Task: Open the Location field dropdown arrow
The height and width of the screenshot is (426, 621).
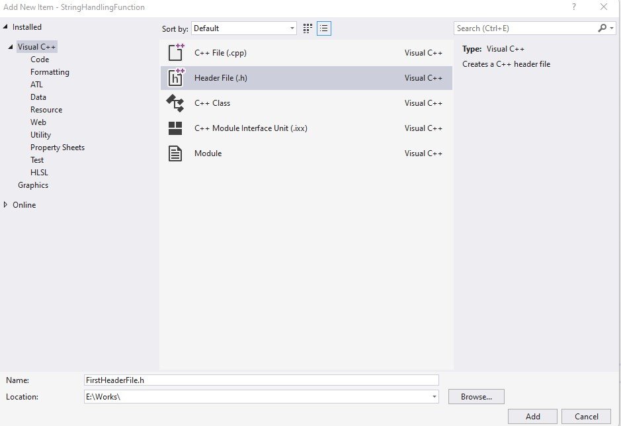Action: point(433,396)
